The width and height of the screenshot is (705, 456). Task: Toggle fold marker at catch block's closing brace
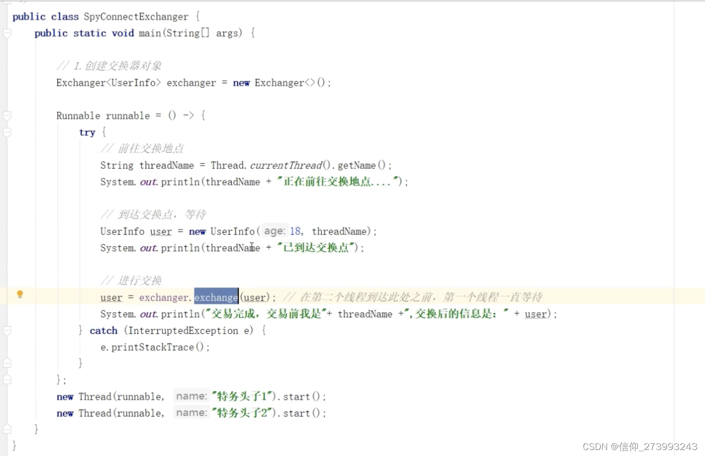7,363
